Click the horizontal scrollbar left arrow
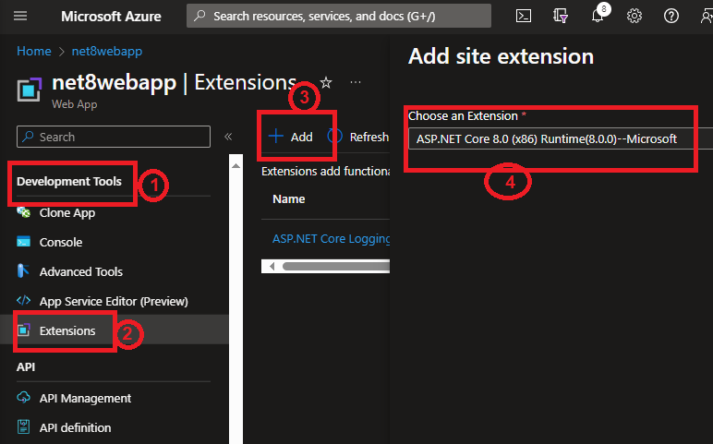Viewport: 713px width, 444px height. 272,267
